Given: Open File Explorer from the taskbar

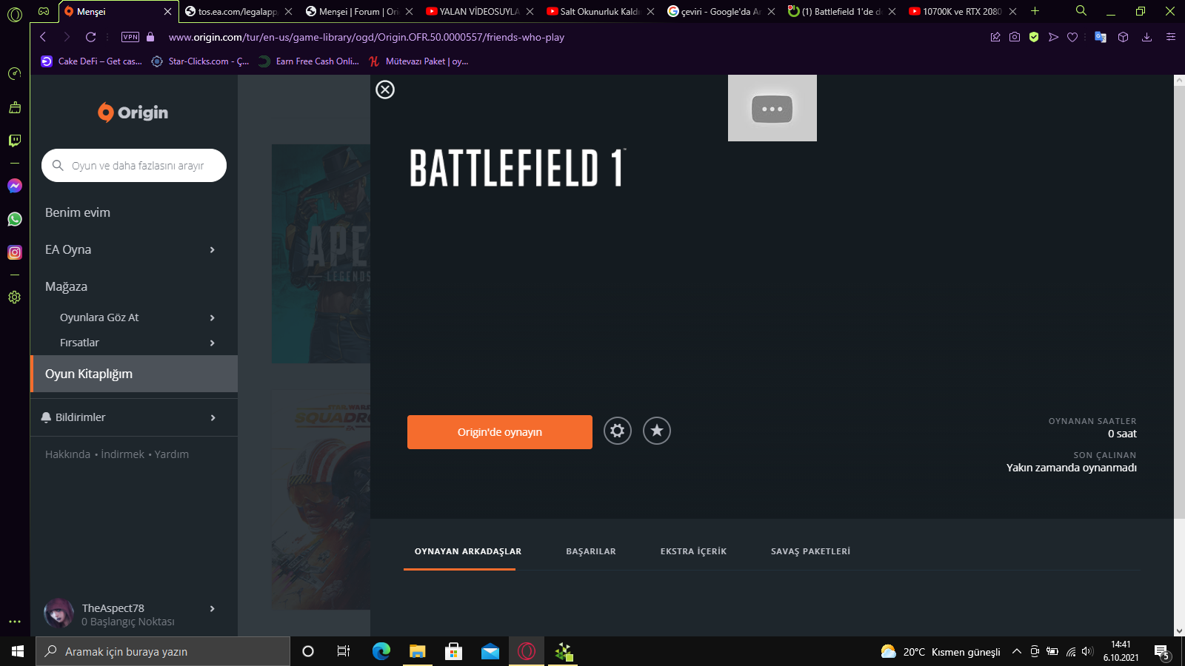Looking at the screenshot, I should [x=418, y=651].
